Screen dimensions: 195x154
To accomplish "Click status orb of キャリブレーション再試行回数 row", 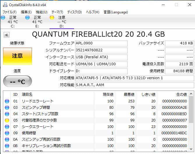I will pyautogui.click(x=7, y=146).
